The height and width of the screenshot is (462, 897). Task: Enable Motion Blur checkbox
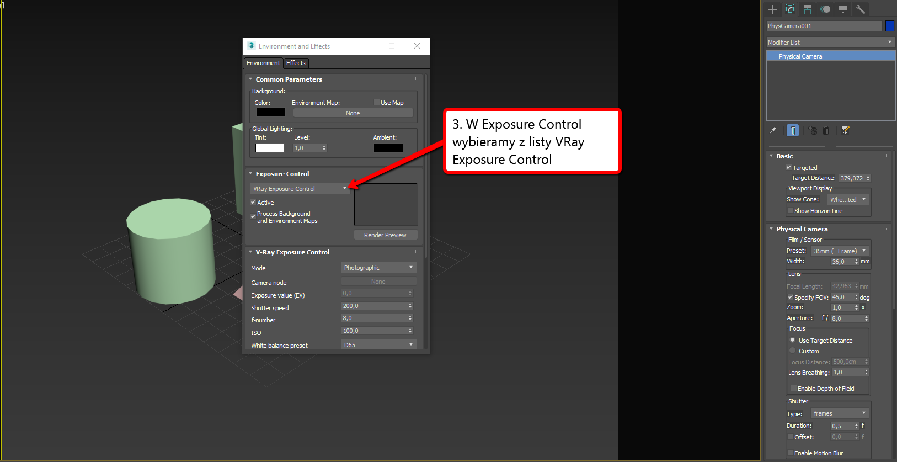pyautogui.click(x=791, y=453)
